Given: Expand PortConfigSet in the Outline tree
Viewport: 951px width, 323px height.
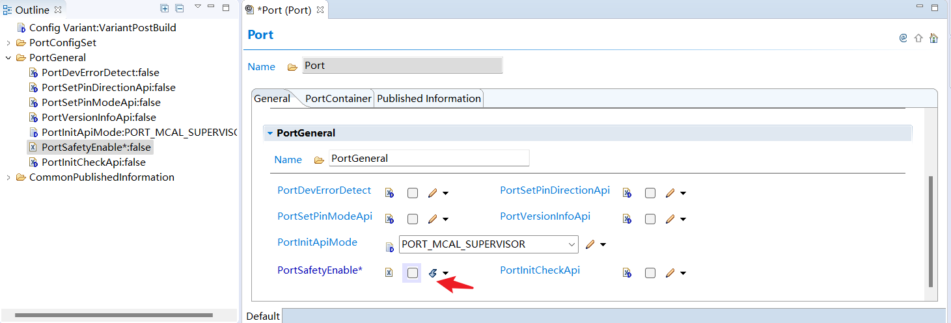Looking at the screenshot, I should (x=8, y=43).
